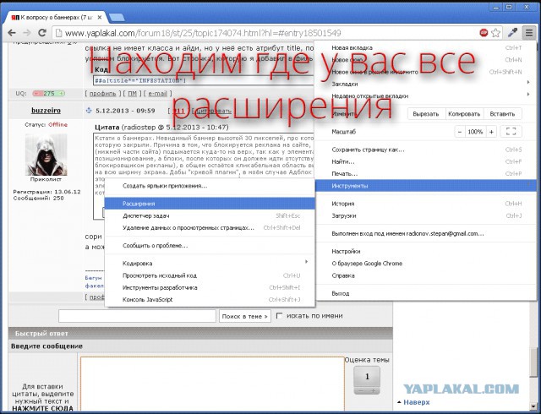The width and height of the screenshot is (541, 414).
Task: Open История menu item
Action: click(426, 204)
